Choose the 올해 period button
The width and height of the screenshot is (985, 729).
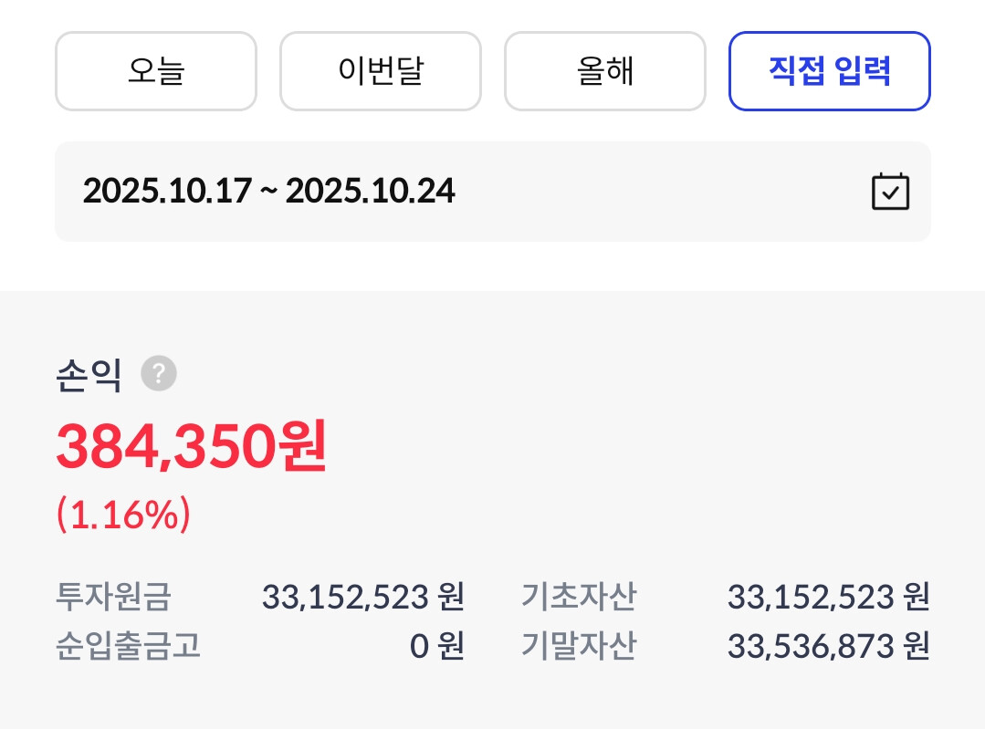(x=604, y=71)
